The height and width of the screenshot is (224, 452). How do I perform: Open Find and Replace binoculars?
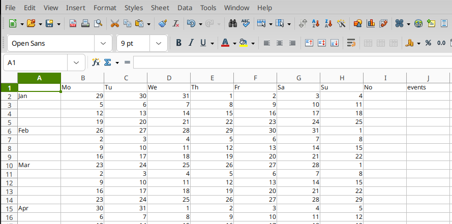coord(233,23)
